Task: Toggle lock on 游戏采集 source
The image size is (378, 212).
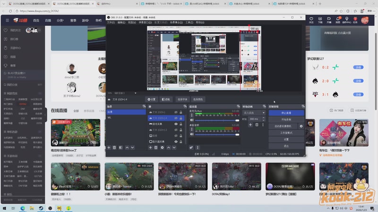Action: (x=181, y=124)
